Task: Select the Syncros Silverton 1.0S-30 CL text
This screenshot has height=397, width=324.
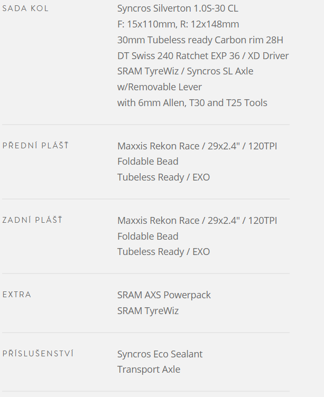Action: [178, 8]
